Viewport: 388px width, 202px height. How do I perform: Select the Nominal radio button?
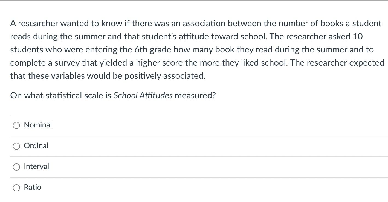coord(16,125)
